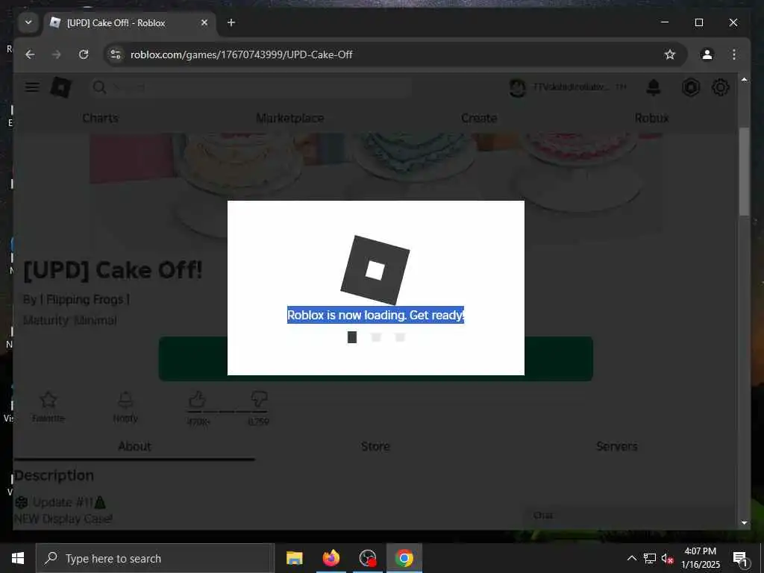Reload the Roblox game page
Image resolution: width=764 pixels, height=573 pixels.
coord(84,54)
